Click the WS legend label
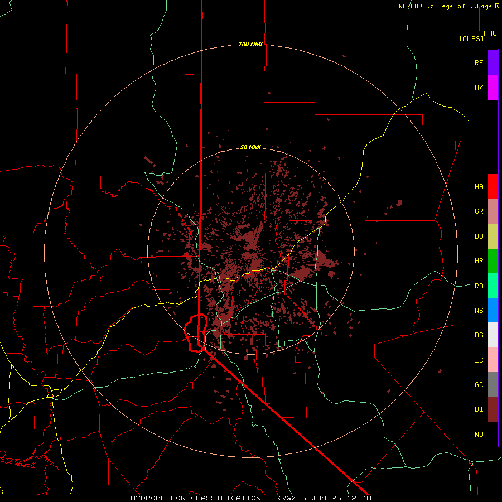Screen dimensions: 502x502 [x=479, y=310]
